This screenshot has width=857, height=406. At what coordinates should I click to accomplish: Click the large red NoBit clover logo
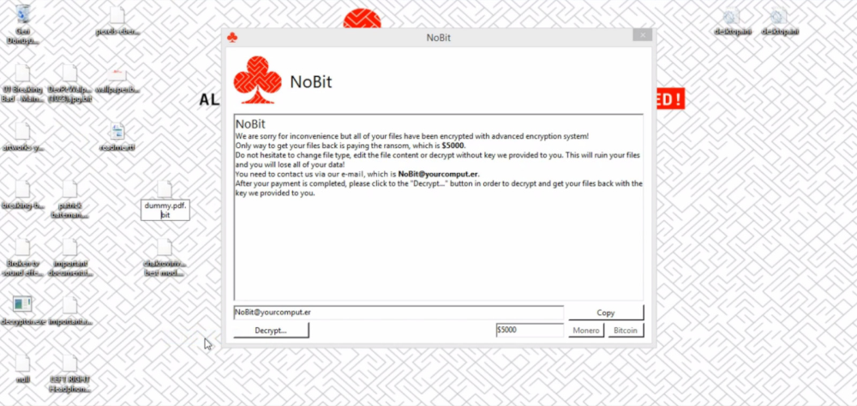coord(257,80)
